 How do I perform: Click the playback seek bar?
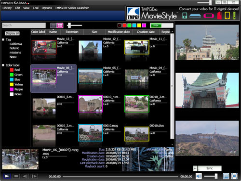click(120, 177)
